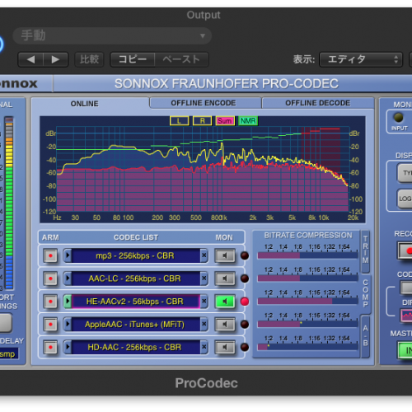Remove the HE-AACv2 codec with its X
412x412 pixels.
(x=204, y=301)
